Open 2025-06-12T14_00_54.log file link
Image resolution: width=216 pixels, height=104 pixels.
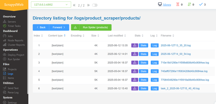(176, 54)
